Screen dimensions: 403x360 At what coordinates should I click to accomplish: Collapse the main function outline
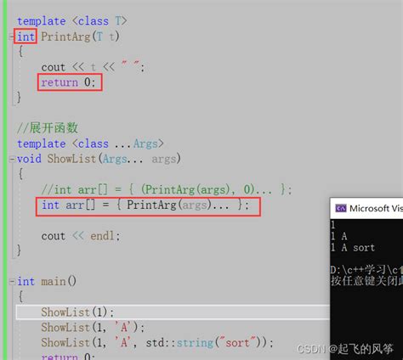(x=12, y=282)
